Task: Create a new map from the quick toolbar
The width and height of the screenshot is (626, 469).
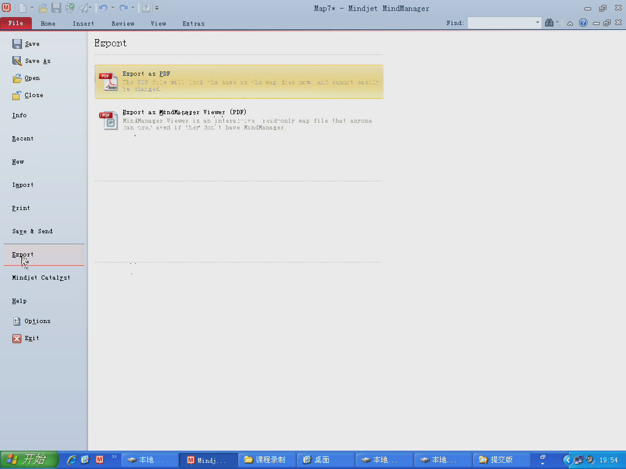Action: [23, 7]
